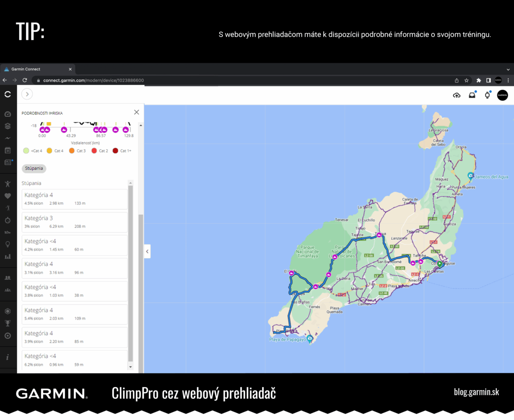Open the badges hexagon icon
Image resolution: width=514 pixels, height=420 pixels.
(8, 311)
